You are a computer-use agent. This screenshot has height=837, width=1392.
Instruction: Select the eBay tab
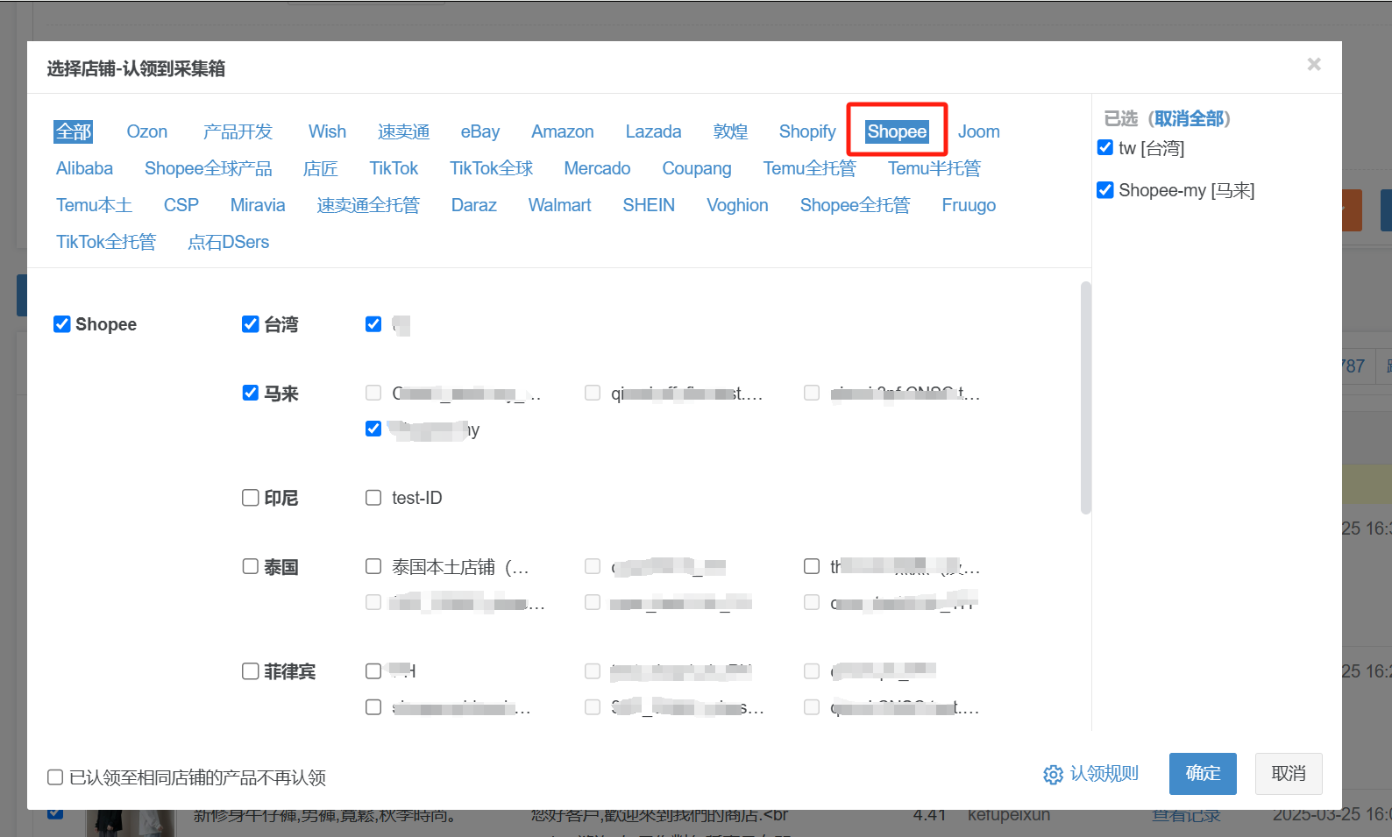(480, 131)
